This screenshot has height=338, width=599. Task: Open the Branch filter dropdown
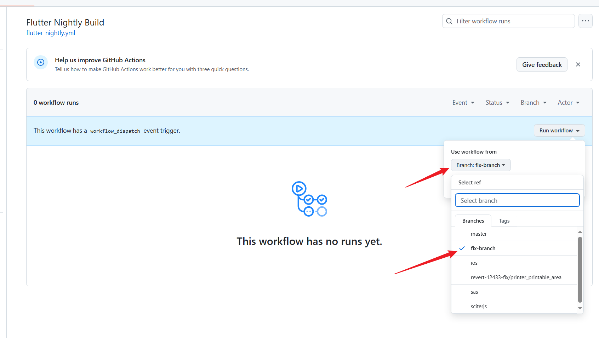tap(534, 103)
